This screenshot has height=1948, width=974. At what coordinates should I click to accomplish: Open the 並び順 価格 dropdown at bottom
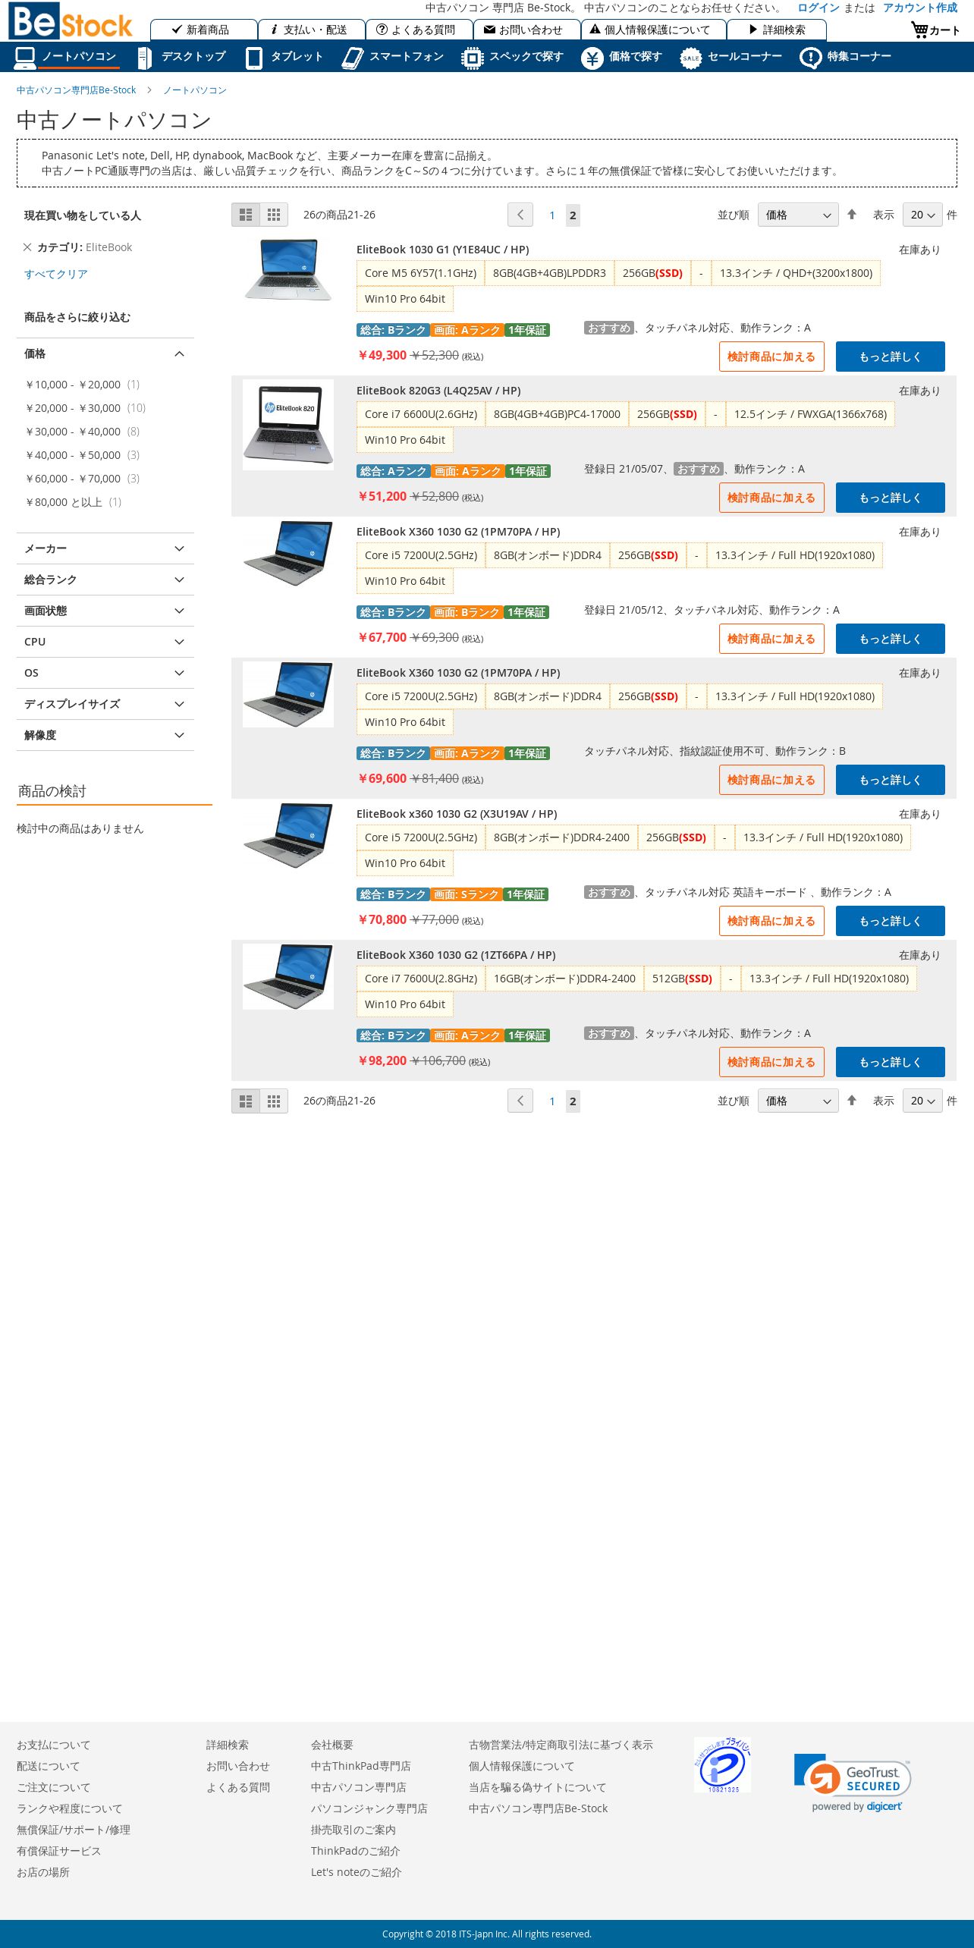coord(798,1101)
